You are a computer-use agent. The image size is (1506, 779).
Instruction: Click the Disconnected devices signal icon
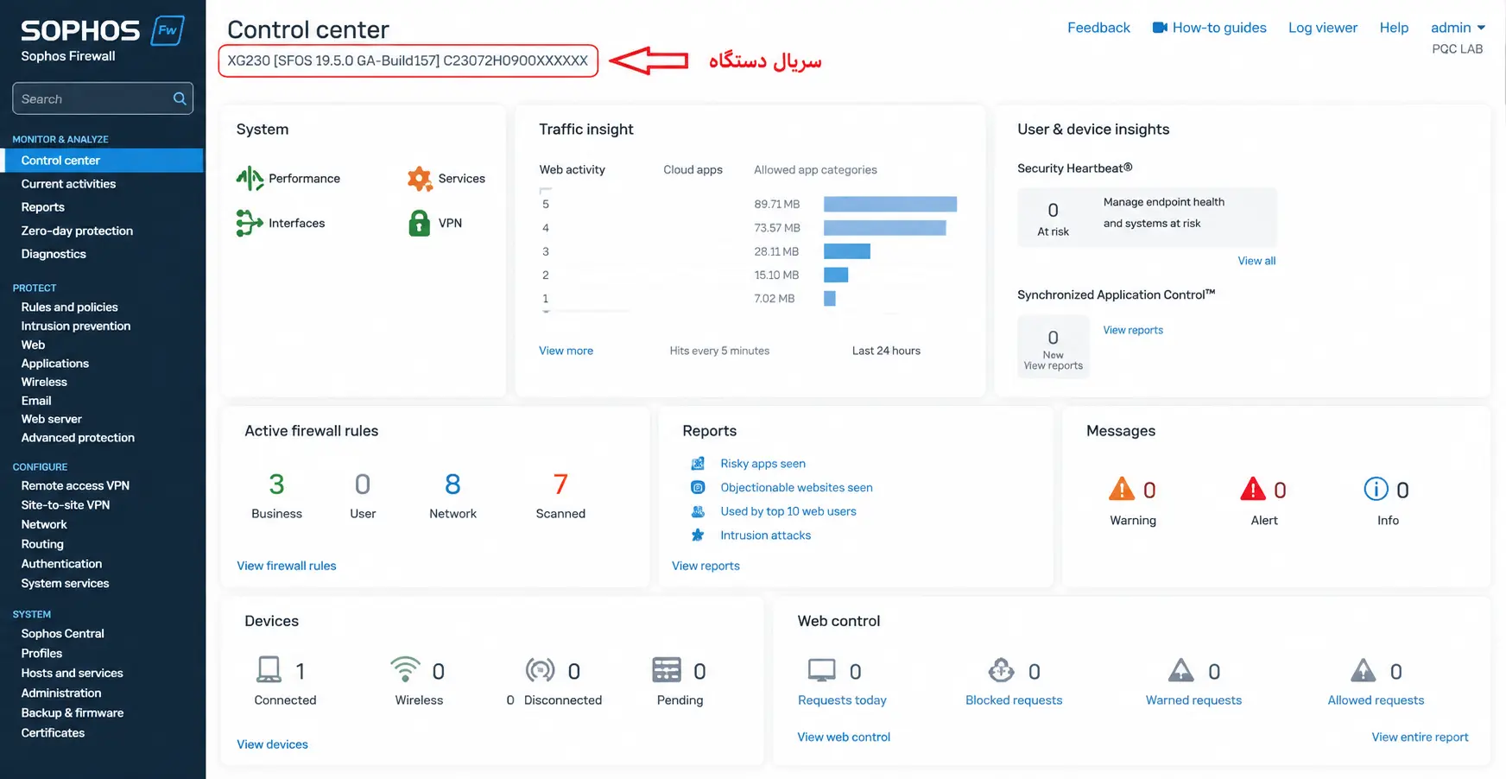[541, 670]
